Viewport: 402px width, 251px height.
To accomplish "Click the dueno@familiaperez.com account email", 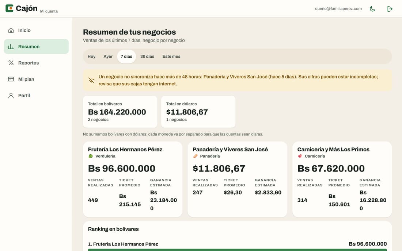I will (x=338, y=8).
